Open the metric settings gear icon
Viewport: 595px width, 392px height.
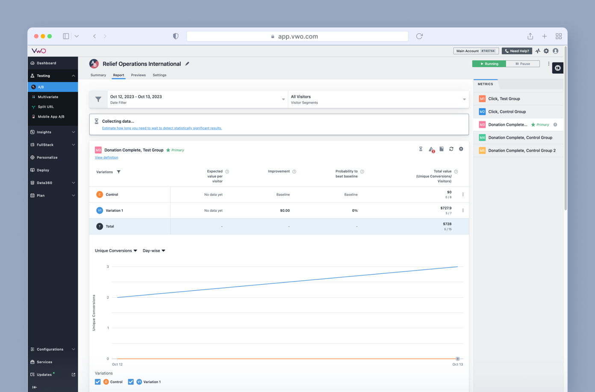[461, 149]
